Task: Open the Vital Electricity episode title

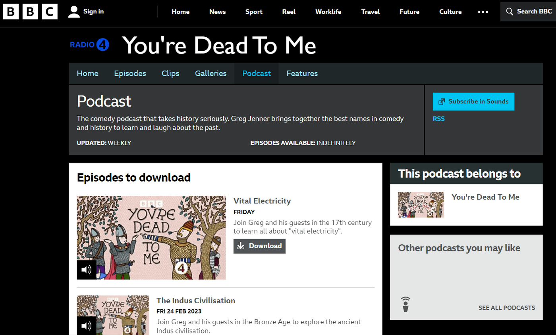Action: point(262,201)
